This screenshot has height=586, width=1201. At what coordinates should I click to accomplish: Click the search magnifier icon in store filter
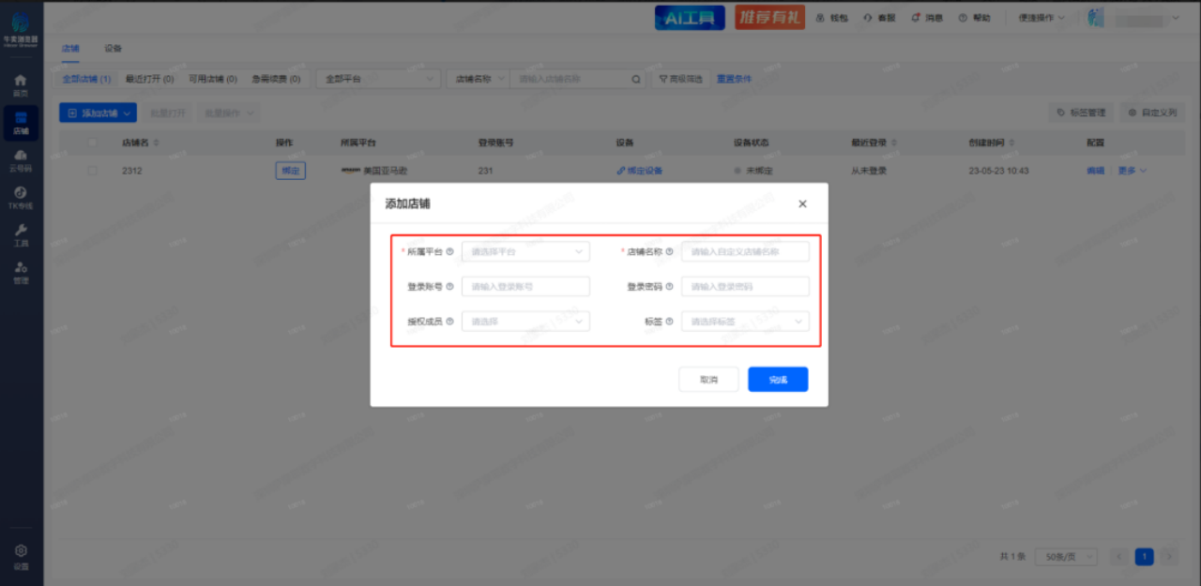tap(635, 80)
